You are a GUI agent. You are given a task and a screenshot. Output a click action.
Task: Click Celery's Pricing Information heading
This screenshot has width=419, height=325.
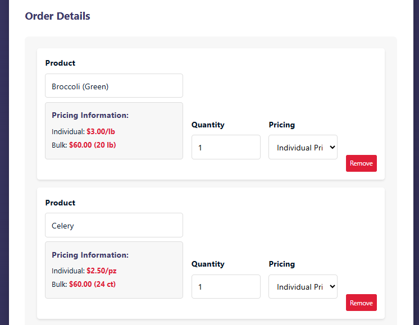pyautogui.click(x=90, y=254)
